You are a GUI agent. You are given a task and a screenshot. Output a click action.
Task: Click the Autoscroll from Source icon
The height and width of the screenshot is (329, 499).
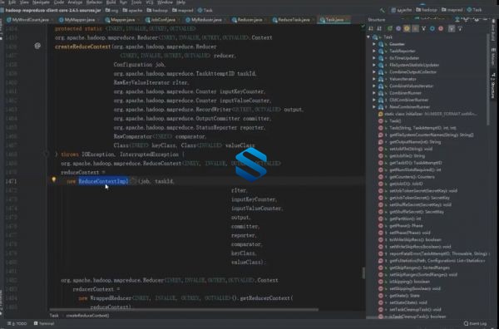click(x=460, y=28)
